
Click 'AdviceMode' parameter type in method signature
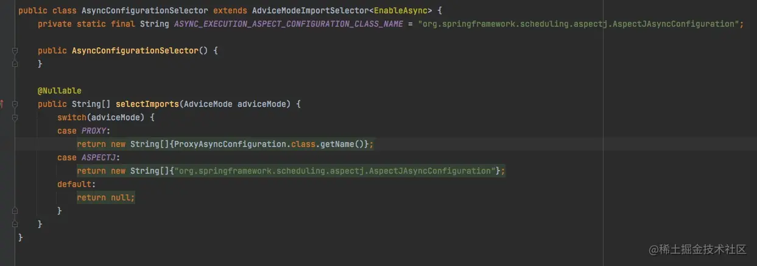click(208, 104)
